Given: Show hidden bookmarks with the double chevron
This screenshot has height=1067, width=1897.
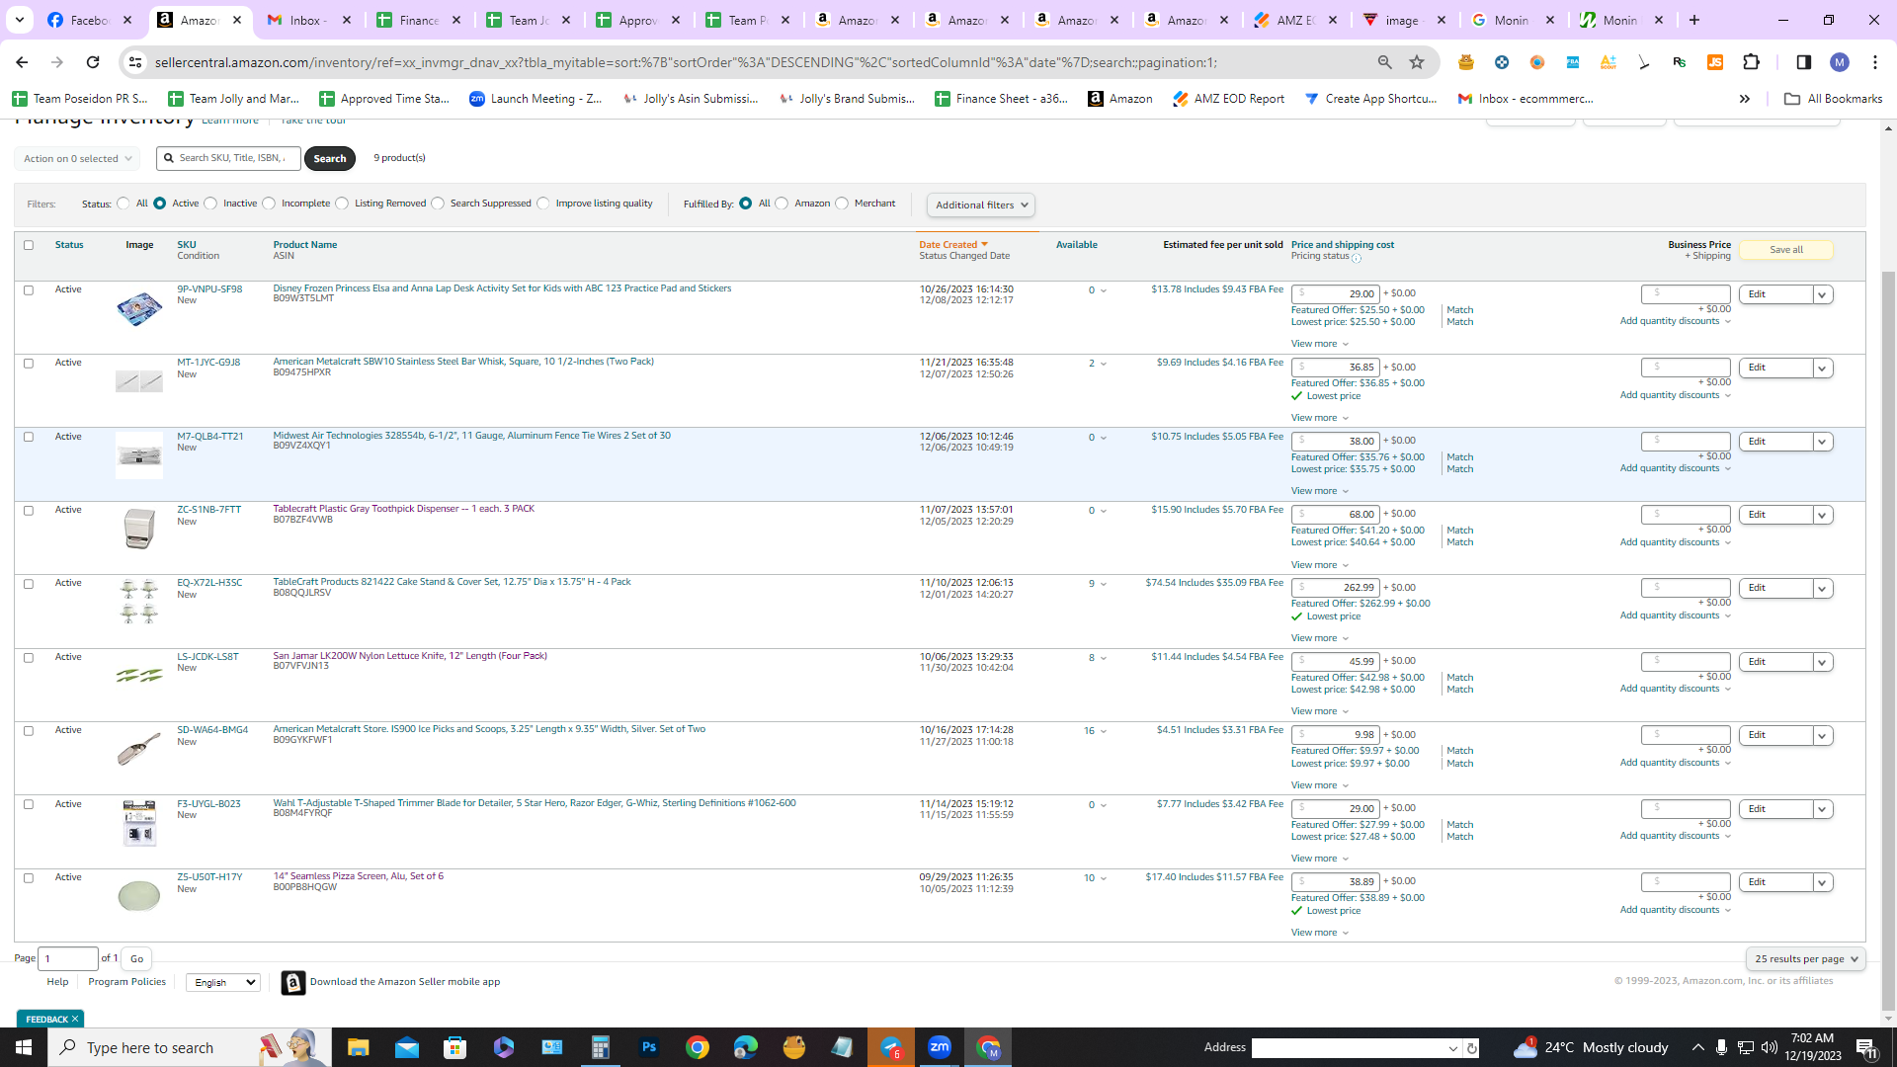Looking at the screenshot, I should coord(1745,99).
